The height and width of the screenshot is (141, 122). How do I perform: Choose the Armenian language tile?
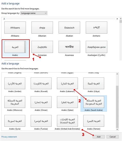coord(42,47)
